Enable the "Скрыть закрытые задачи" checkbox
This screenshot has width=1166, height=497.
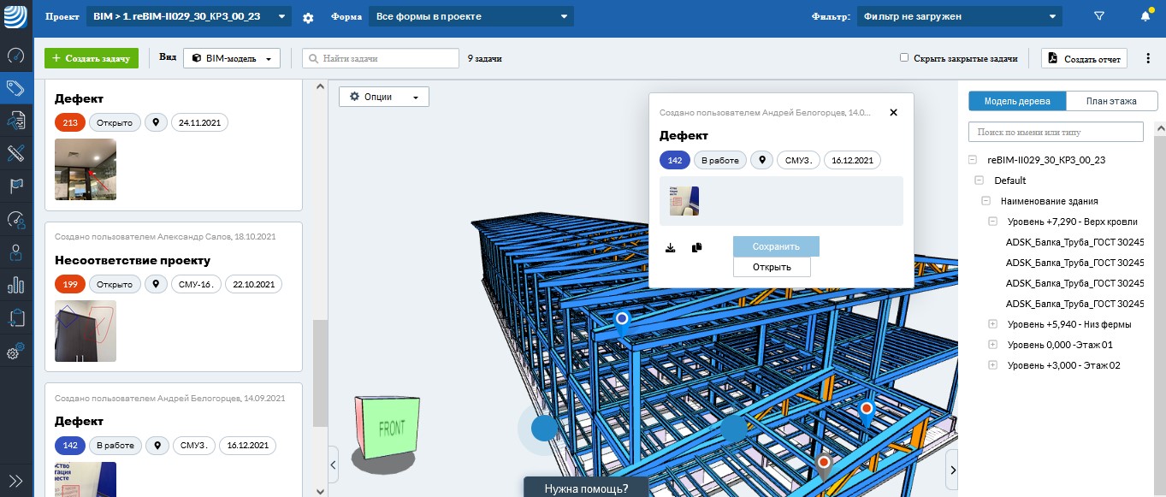coord(904,58)
